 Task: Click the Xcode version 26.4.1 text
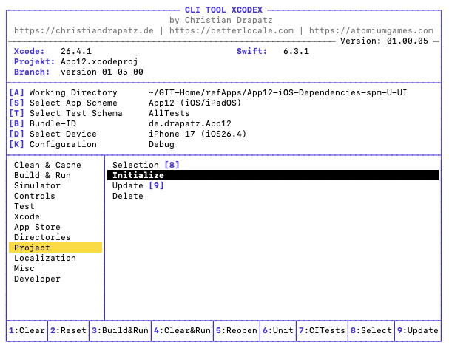tap(76, 51)
